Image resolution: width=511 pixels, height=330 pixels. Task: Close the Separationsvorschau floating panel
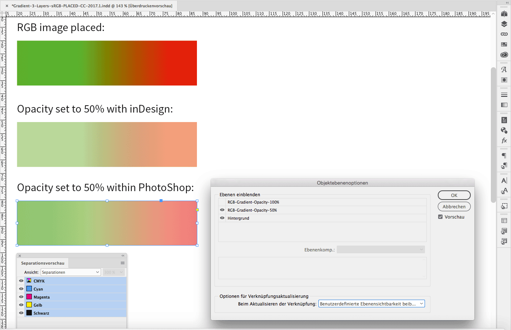tap(20, 256)
